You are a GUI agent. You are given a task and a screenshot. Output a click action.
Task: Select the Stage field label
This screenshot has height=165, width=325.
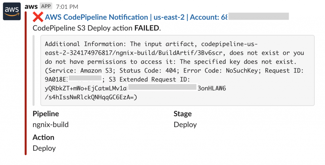182,114
